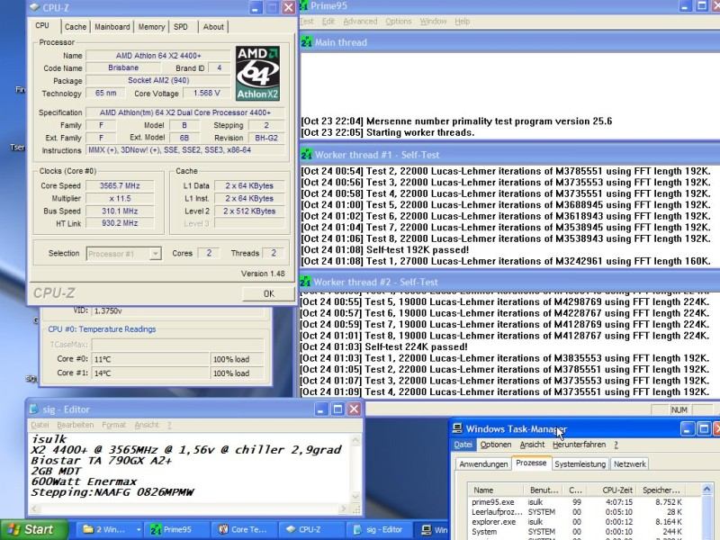Click the Core Speed value 3565.7 MHz

[x=120, y=186]
